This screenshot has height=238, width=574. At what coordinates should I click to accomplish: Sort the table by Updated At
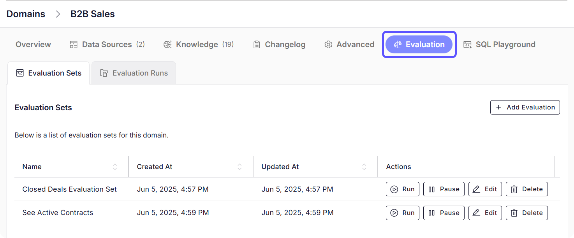coord(364,166)
